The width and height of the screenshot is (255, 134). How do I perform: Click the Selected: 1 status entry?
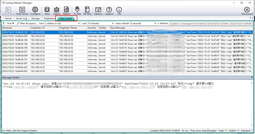247,131
